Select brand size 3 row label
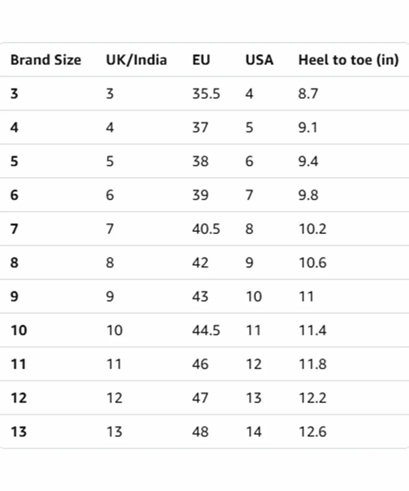Image resolution: width=409 pixels, height=491 pixels. [x=14, y=94]
